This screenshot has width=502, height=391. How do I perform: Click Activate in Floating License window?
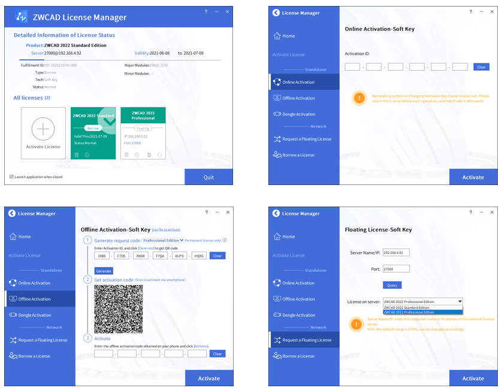pos(473,378)
